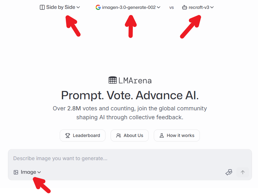The width and height of the screenshot is (258, 195).
Task: Open the About Us page
Action: 130,135
